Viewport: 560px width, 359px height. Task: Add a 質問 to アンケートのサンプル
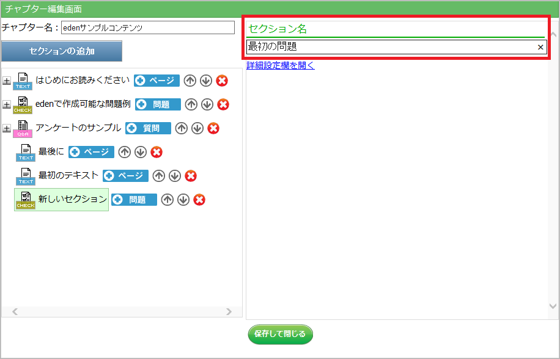click(148, 128)
